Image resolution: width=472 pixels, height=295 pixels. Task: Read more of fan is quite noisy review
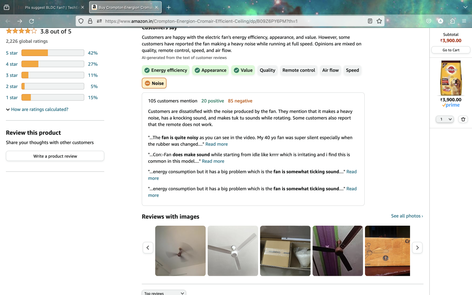click(217, 144)
